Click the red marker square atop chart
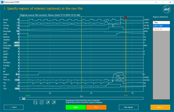 tap(126, 17)
